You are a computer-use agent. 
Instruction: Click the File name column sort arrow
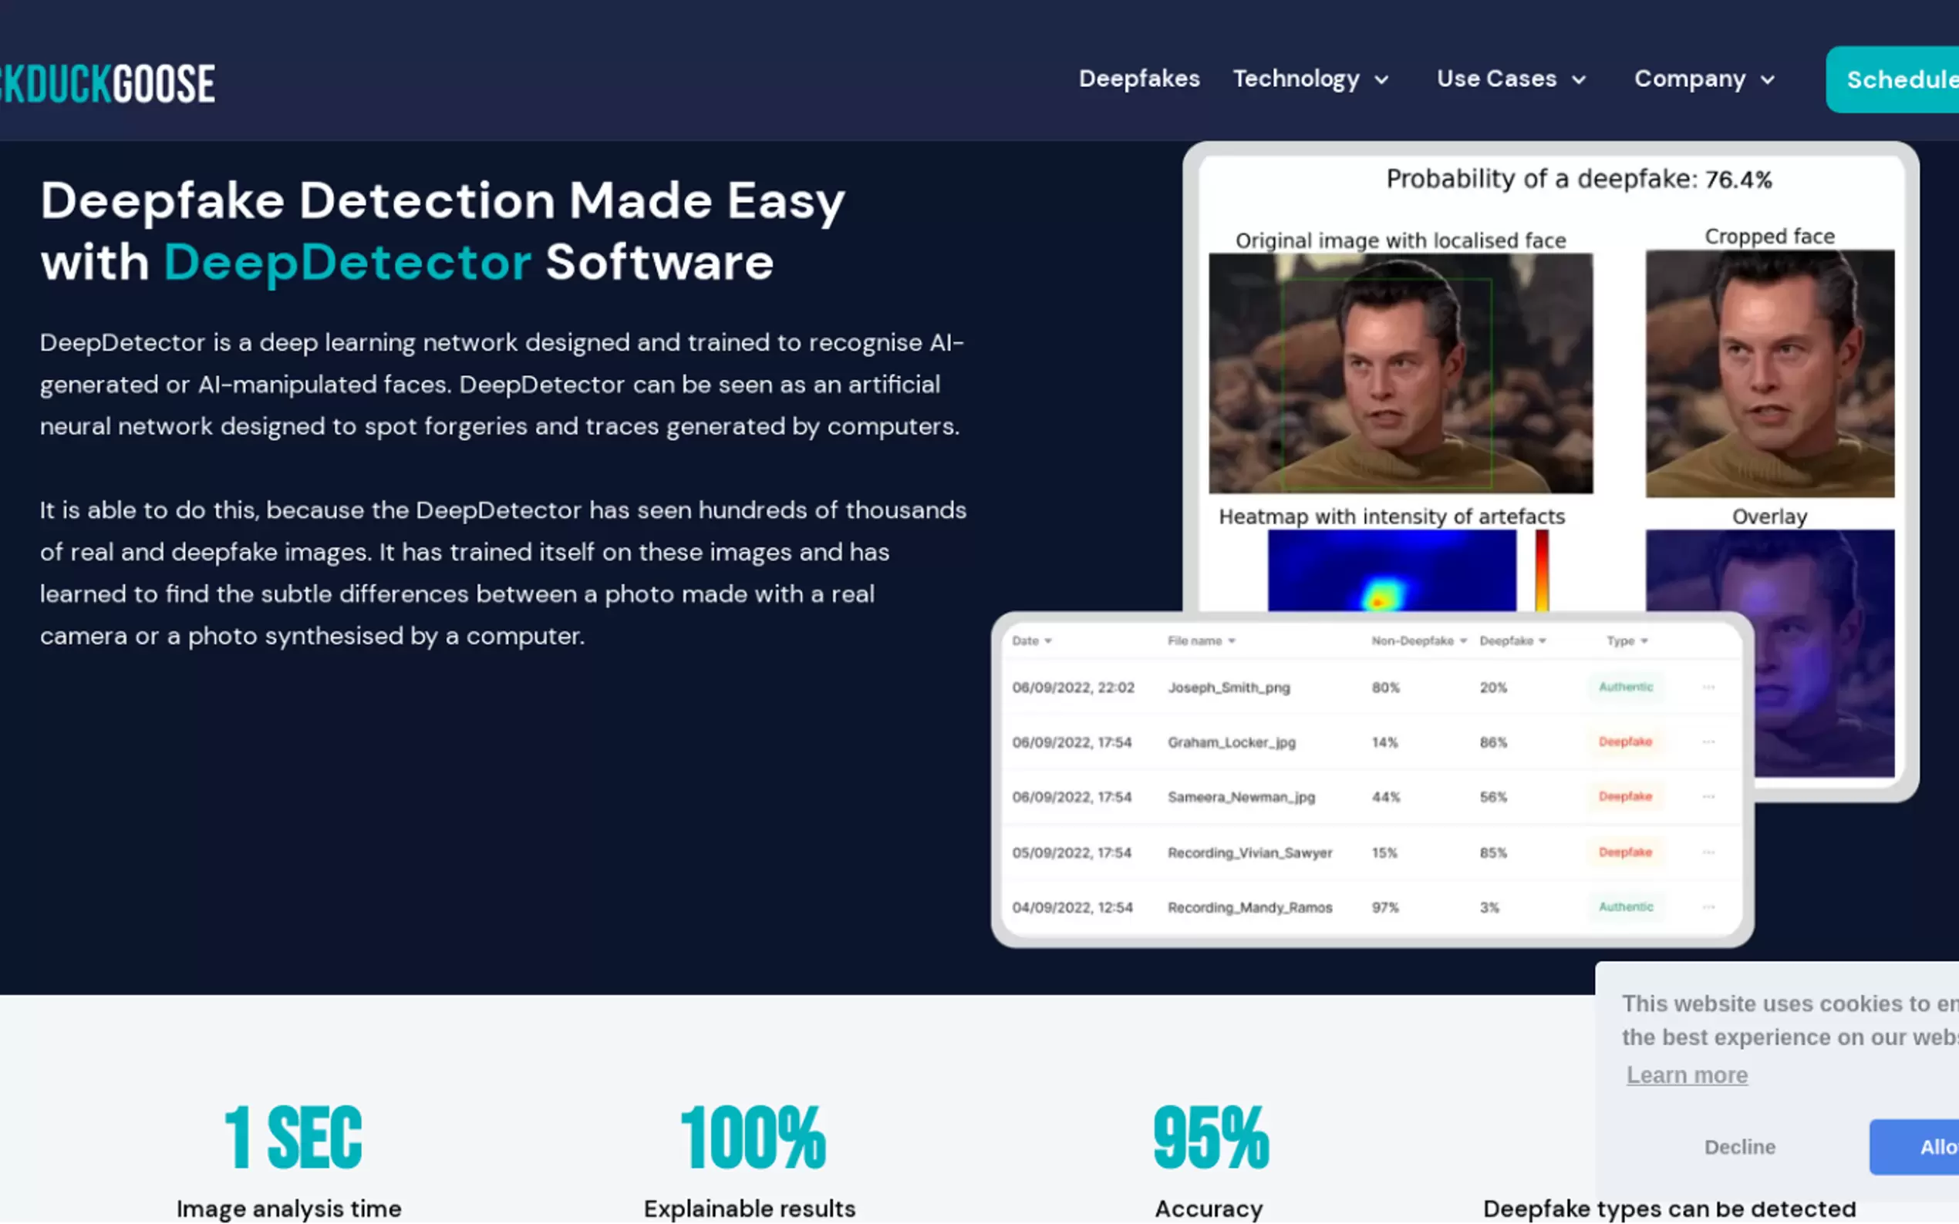point(1232,641)
